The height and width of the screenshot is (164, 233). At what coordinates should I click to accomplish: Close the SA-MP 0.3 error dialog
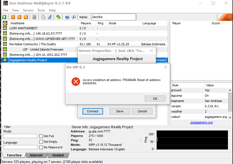point(166,67)
